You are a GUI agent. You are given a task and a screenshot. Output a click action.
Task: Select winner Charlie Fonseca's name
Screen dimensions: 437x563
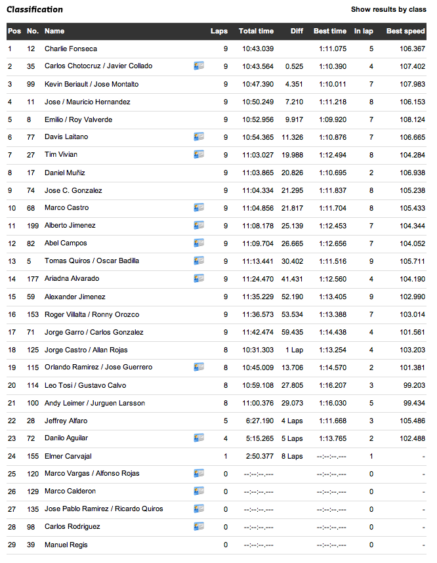[71, 49]
